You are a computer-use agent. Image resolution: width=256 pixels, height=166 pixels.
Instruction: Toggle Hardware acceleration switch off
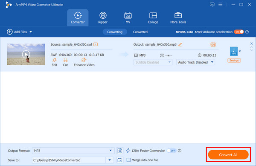pyautogui.click(x=239, y=32)
